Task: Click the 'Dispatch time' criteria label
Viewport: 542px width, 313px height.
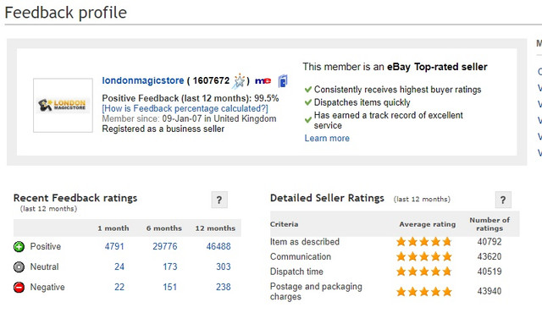Action: tap(296, 272)
